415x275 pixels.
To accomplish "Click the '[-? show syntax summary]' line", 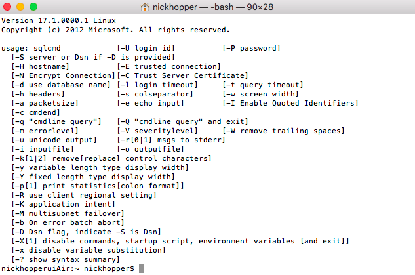I will point(66,259).
